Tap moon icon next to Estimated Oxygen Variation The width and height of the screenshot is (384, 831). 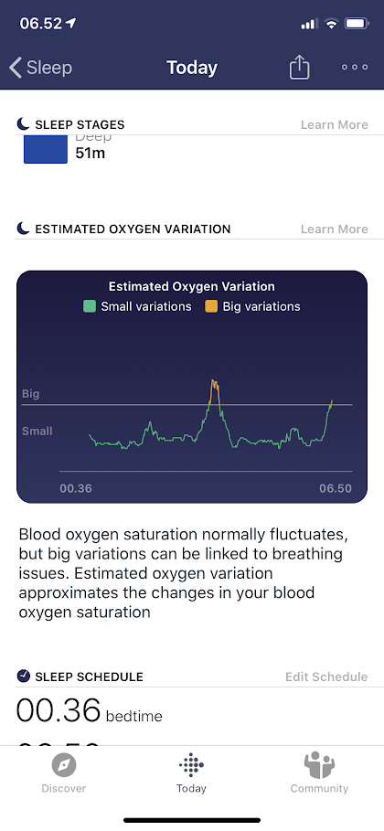(23, 229)
